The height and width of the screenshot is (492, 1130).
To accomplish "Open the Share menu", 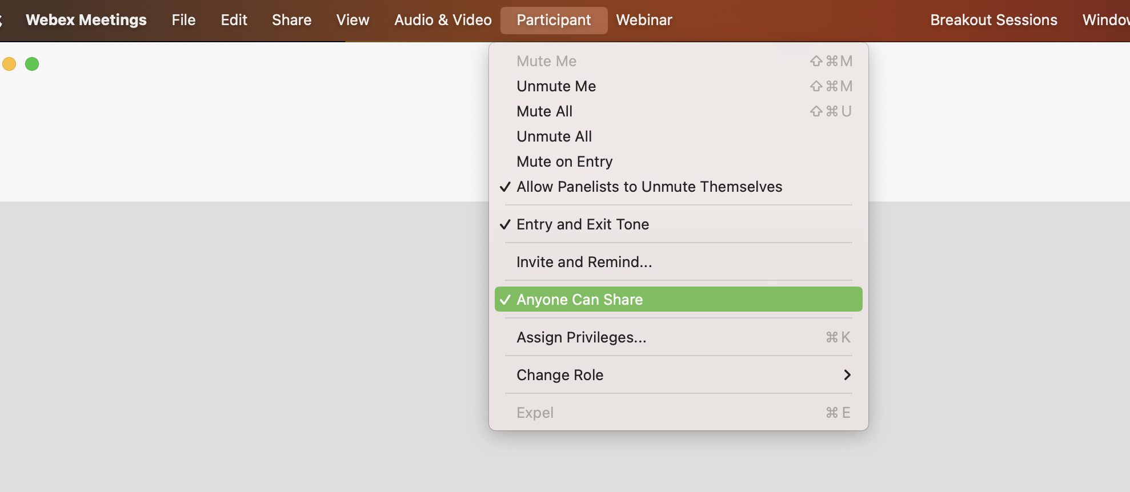I will click(x=292, y=20).
